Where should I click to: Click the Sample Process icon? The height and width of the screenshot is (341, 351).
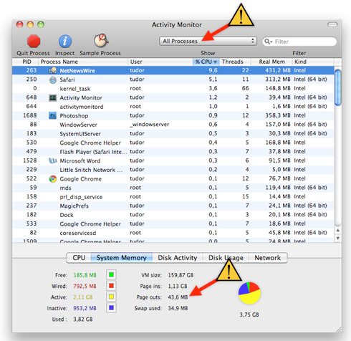[x=101, y=41]
